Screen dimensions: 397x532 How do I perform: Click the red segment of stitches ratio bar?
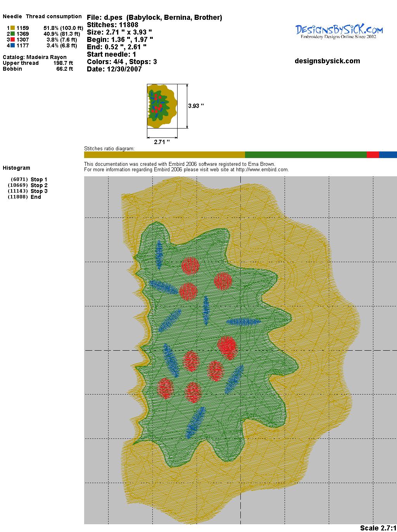(373, 155)
